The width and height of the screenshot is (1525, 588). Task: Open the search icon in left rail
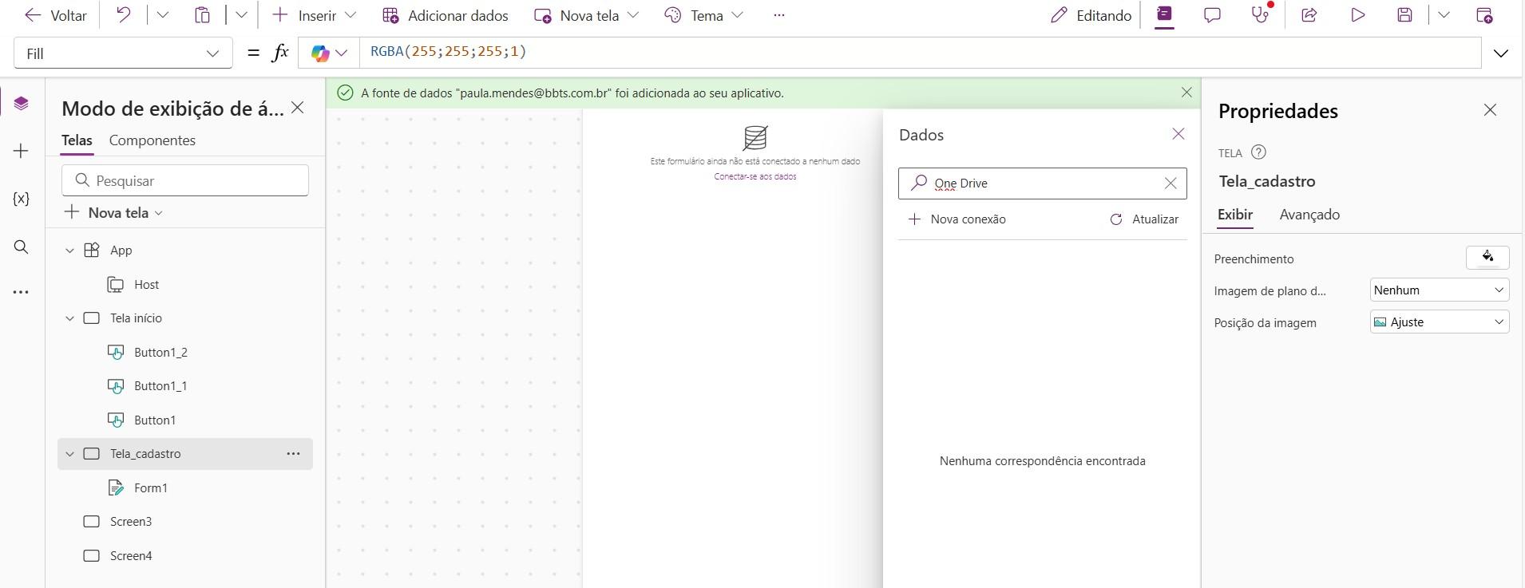(22, 247)
